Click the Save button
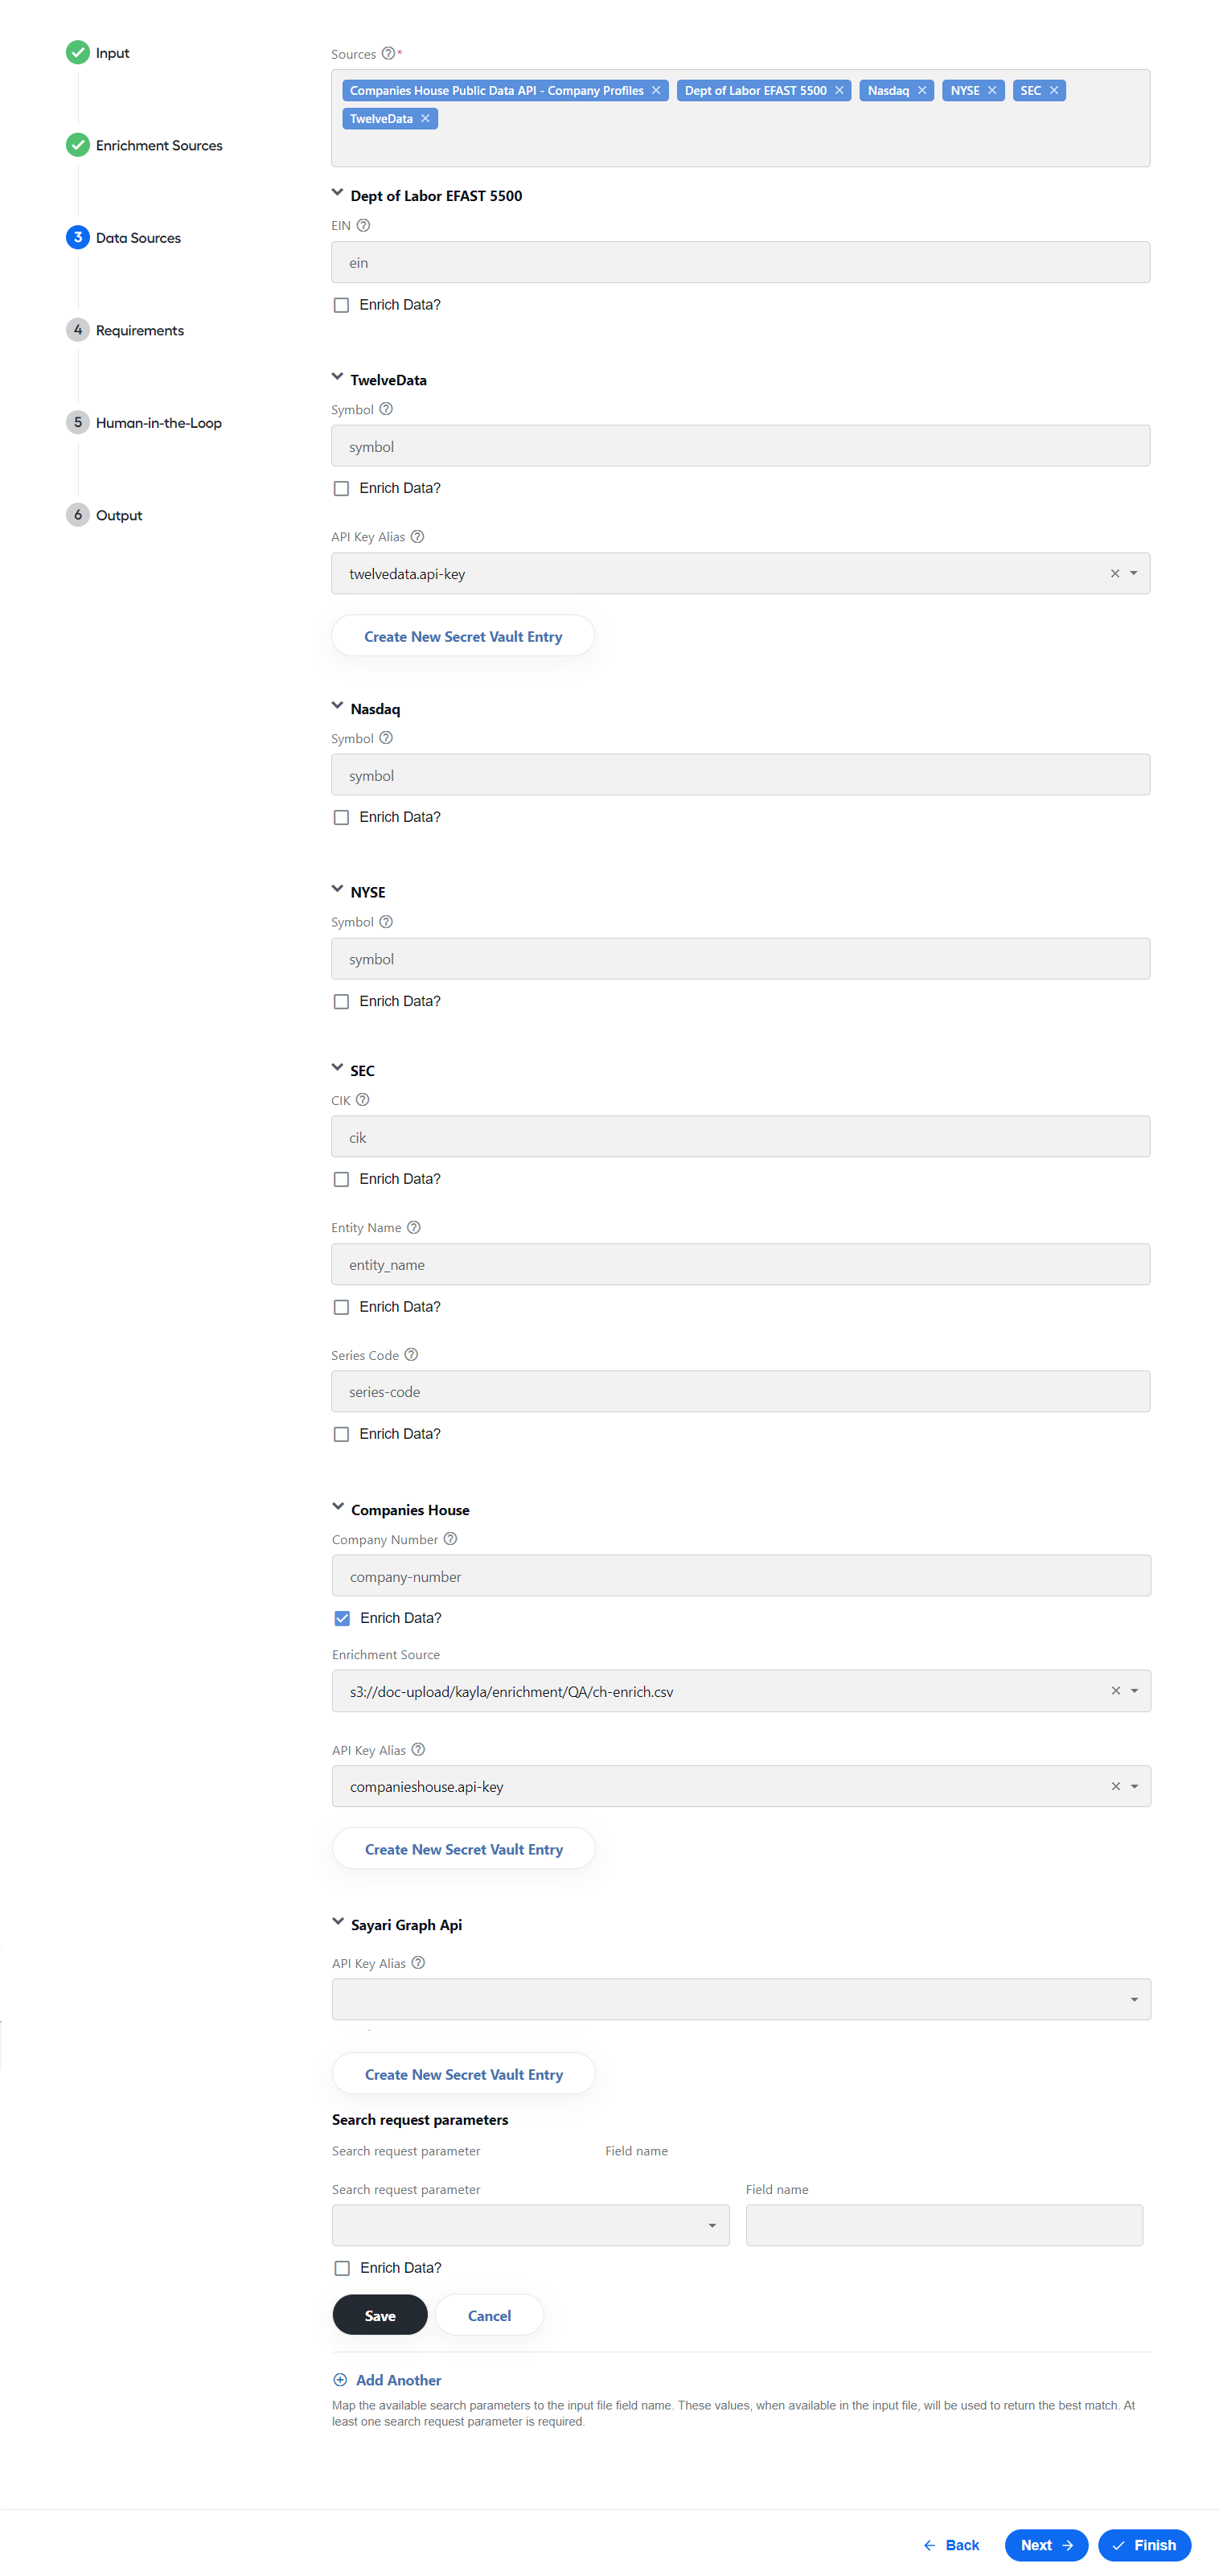This screenshot has width=1219, height=2576. [x=380, y=2315]
